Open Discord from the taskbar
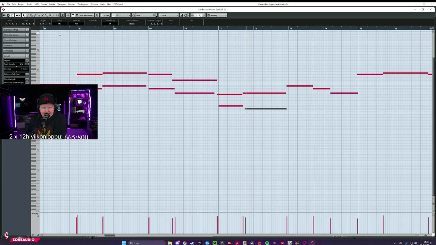436x245 pixels. click(x=177, y=243)
